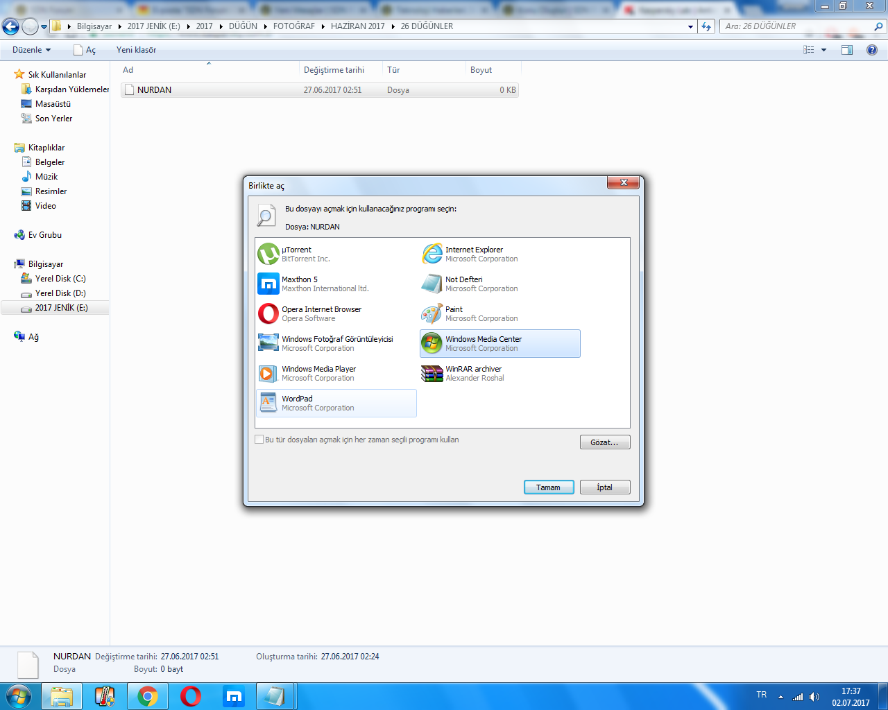The image size is (888, 710).
Task: Sort by the Tür column header
Action: [x=424, y=70]
